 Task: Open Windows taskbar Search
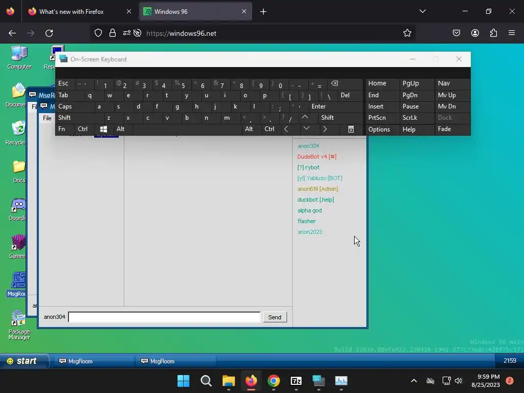click(x=206, y=381)
